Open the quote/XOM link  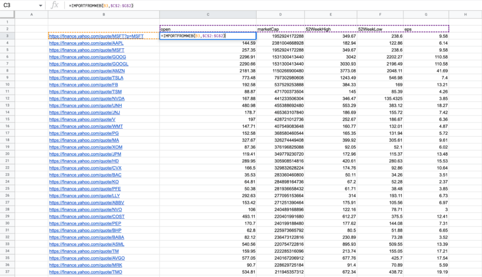click(86, 147)
